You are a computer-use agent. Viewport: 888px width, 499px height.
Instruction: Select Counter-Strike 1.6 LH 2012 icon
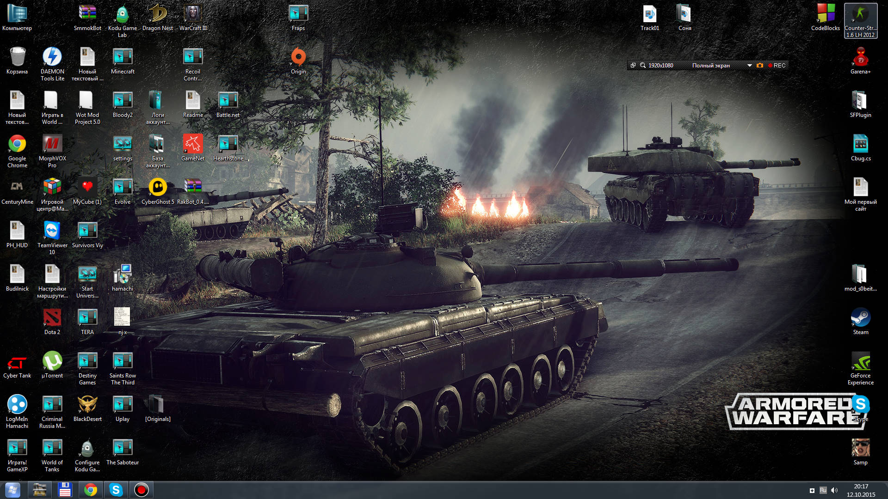(x=861, y=20)
